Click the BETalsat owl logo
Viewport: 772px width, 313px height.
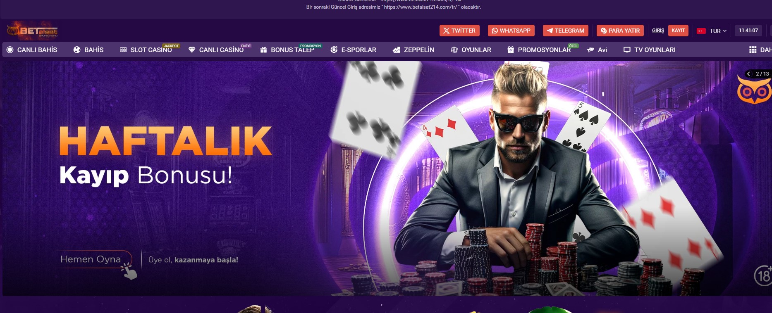point(32,31)
